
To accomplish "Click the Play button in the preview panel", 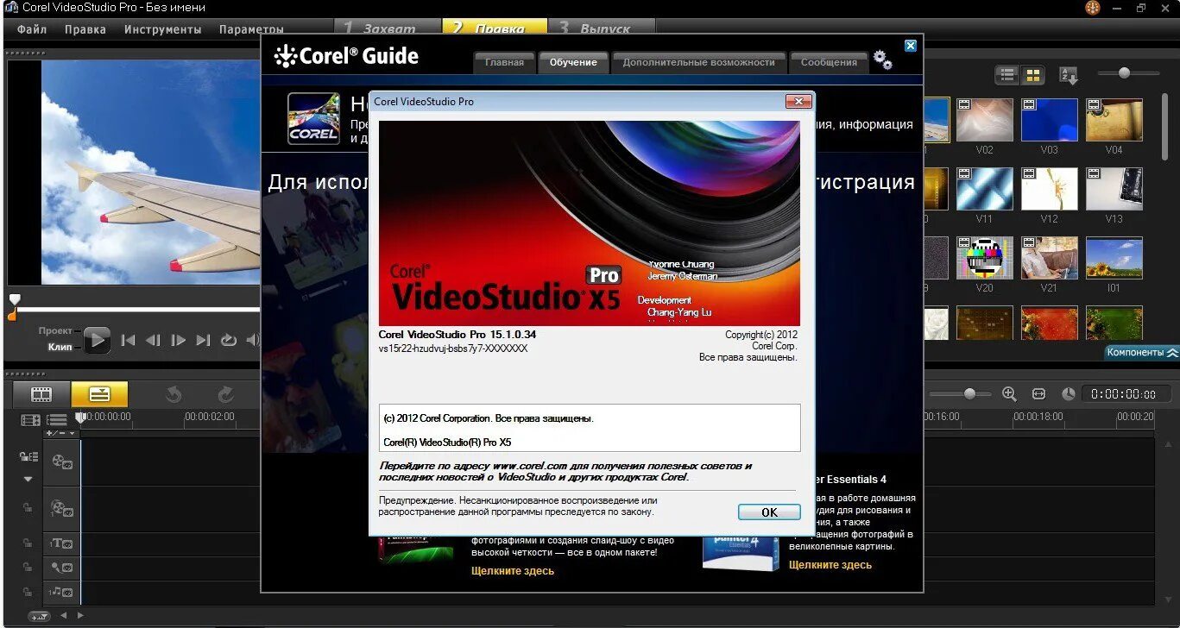I will (97, 341).
